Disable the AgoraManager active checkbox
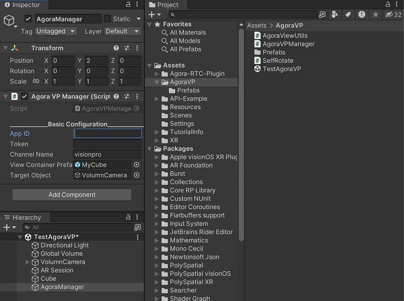 (x=28, y=19)
